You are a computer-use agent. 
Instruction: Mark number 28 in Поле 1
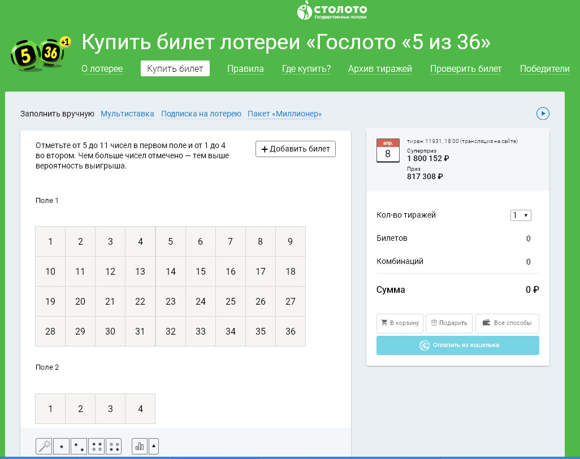click(x=50, y=331)
